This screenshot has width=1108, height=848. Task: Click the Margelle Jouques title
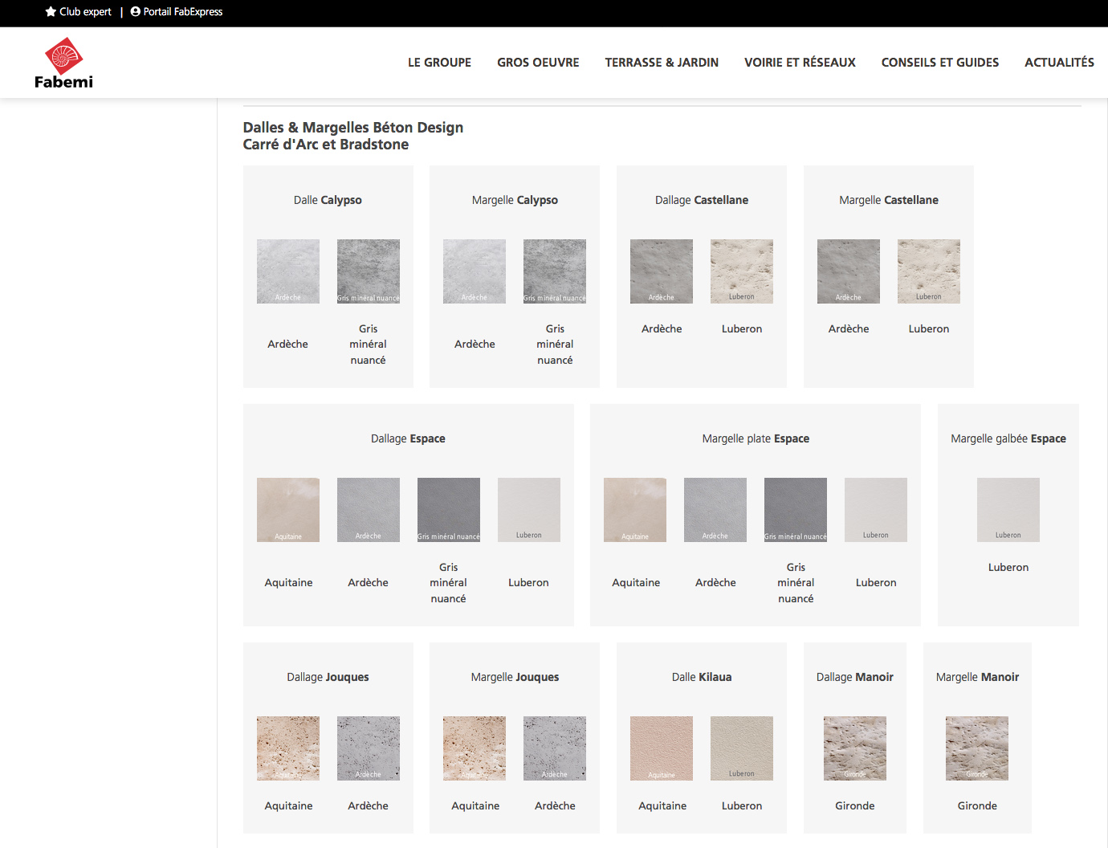(x=515, y=677)
